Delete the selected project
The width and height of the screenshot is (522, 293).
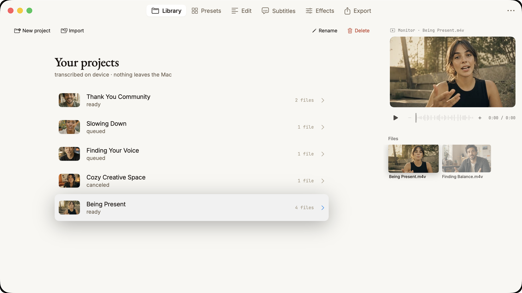point(358,31)
